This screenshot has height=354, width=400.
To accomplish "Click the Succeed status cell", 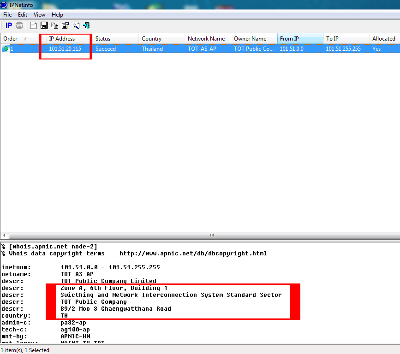I will click(x=106, y=49).
